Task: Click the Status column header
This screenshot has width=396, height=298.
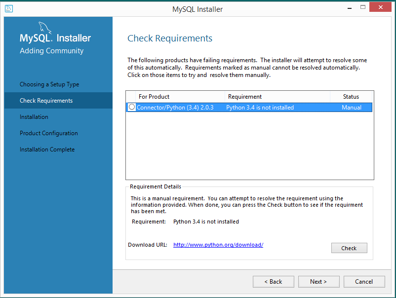Action: click(x=351, y=97)
